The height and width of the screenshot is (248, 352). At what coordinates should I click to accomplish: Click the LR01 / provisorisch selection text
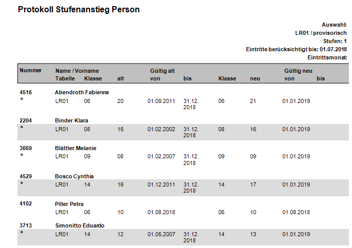point(321,33)
